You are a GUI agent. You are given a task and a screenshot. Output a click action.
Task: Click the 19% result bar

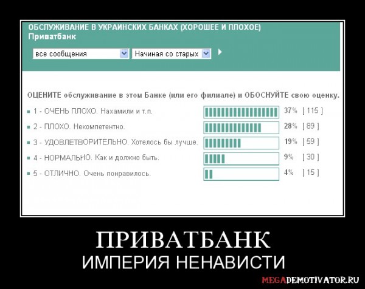click(x=241, y=143)
